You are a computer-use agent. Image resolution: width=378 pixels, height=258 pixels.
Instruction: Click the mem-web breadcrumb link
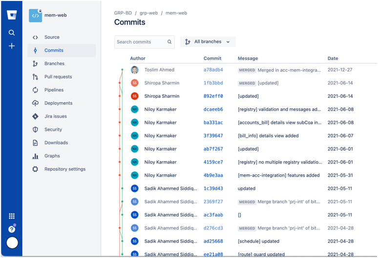176,13
